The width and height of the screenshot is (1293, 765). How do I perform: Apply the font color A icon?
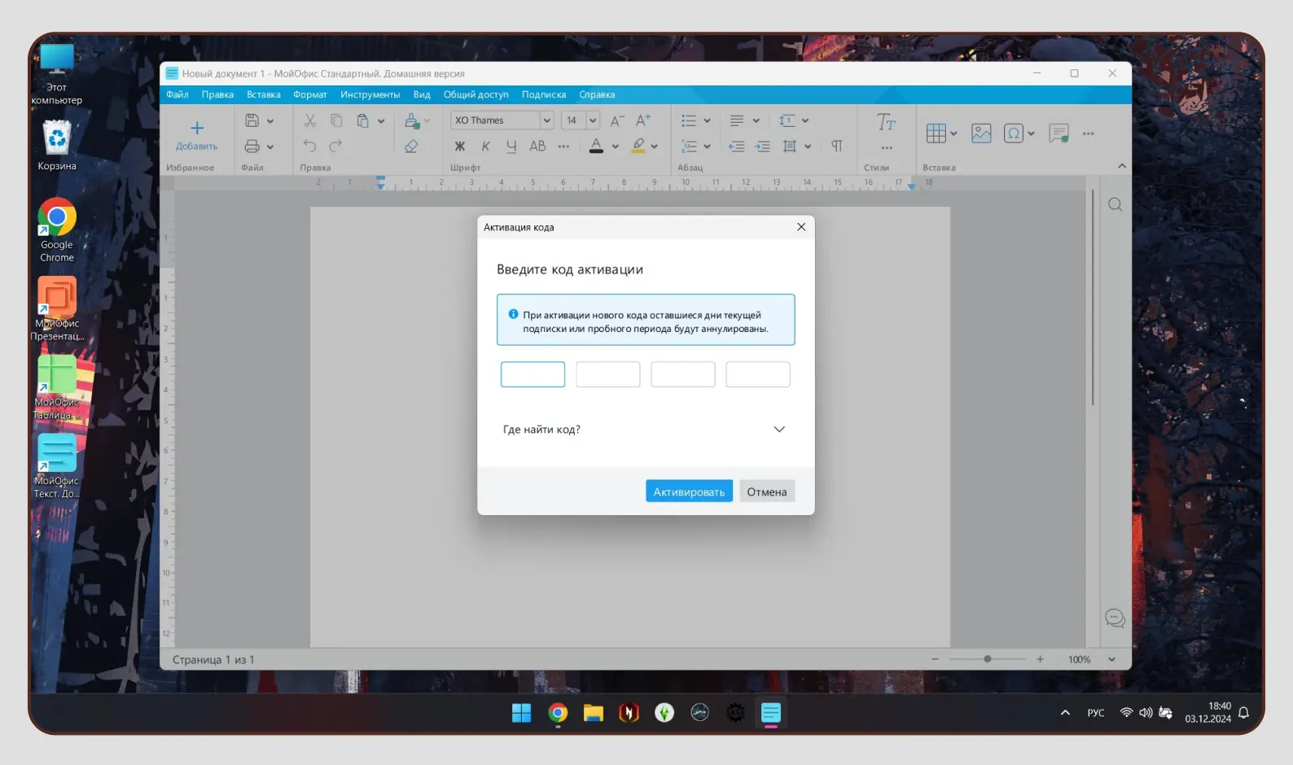[x=597, y=146]
